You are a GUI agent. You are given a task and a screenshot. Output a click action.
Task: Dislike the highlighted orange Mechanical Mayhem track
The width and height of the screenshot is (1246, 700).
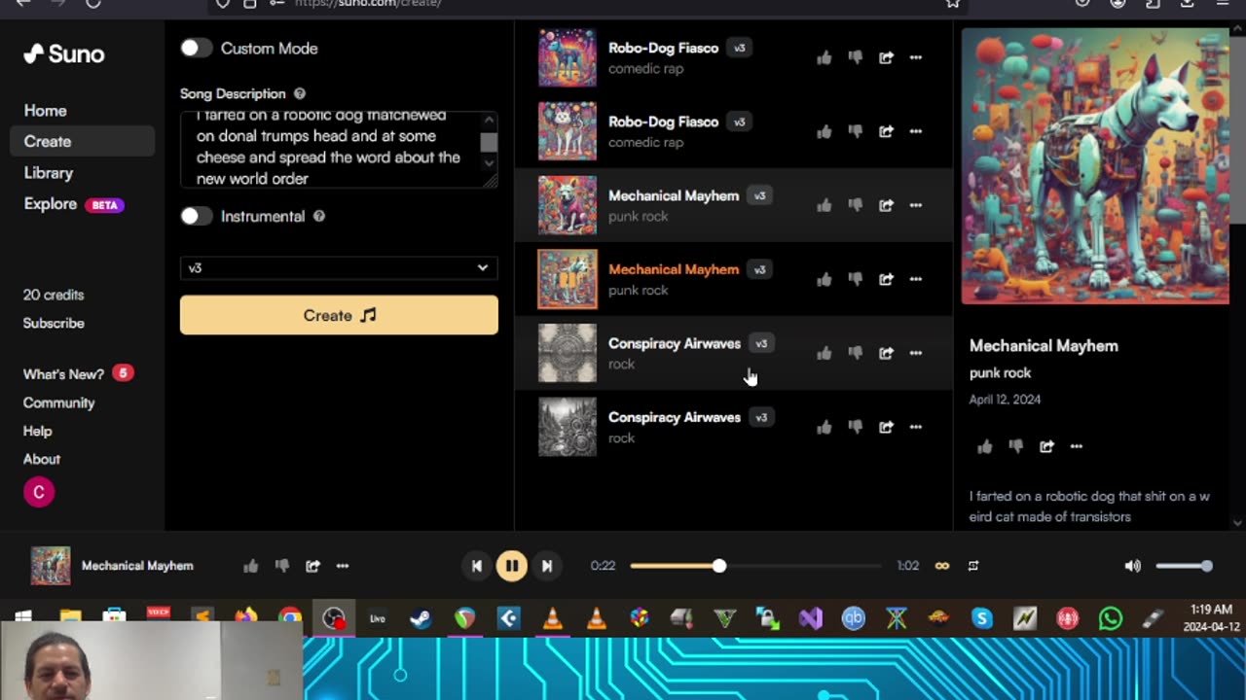[856, 279]
